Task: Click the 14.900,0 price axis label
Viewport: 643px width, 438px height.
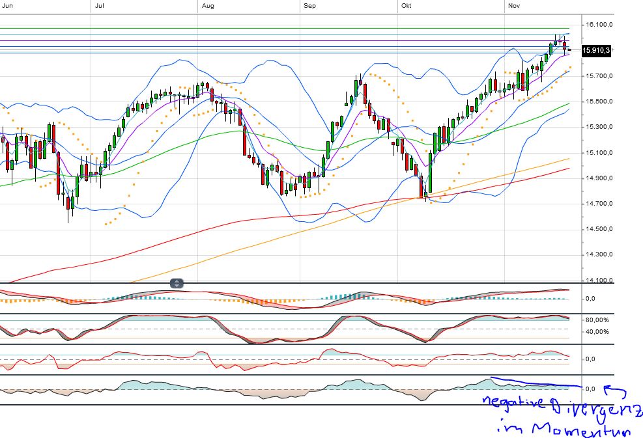Action: coord(599,178)
